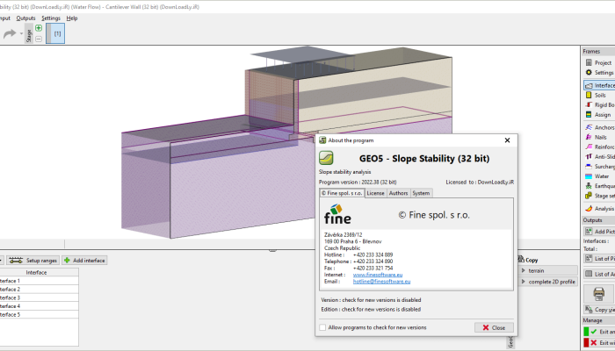
Task: Open the Water frame
Action: coord(599,176)
